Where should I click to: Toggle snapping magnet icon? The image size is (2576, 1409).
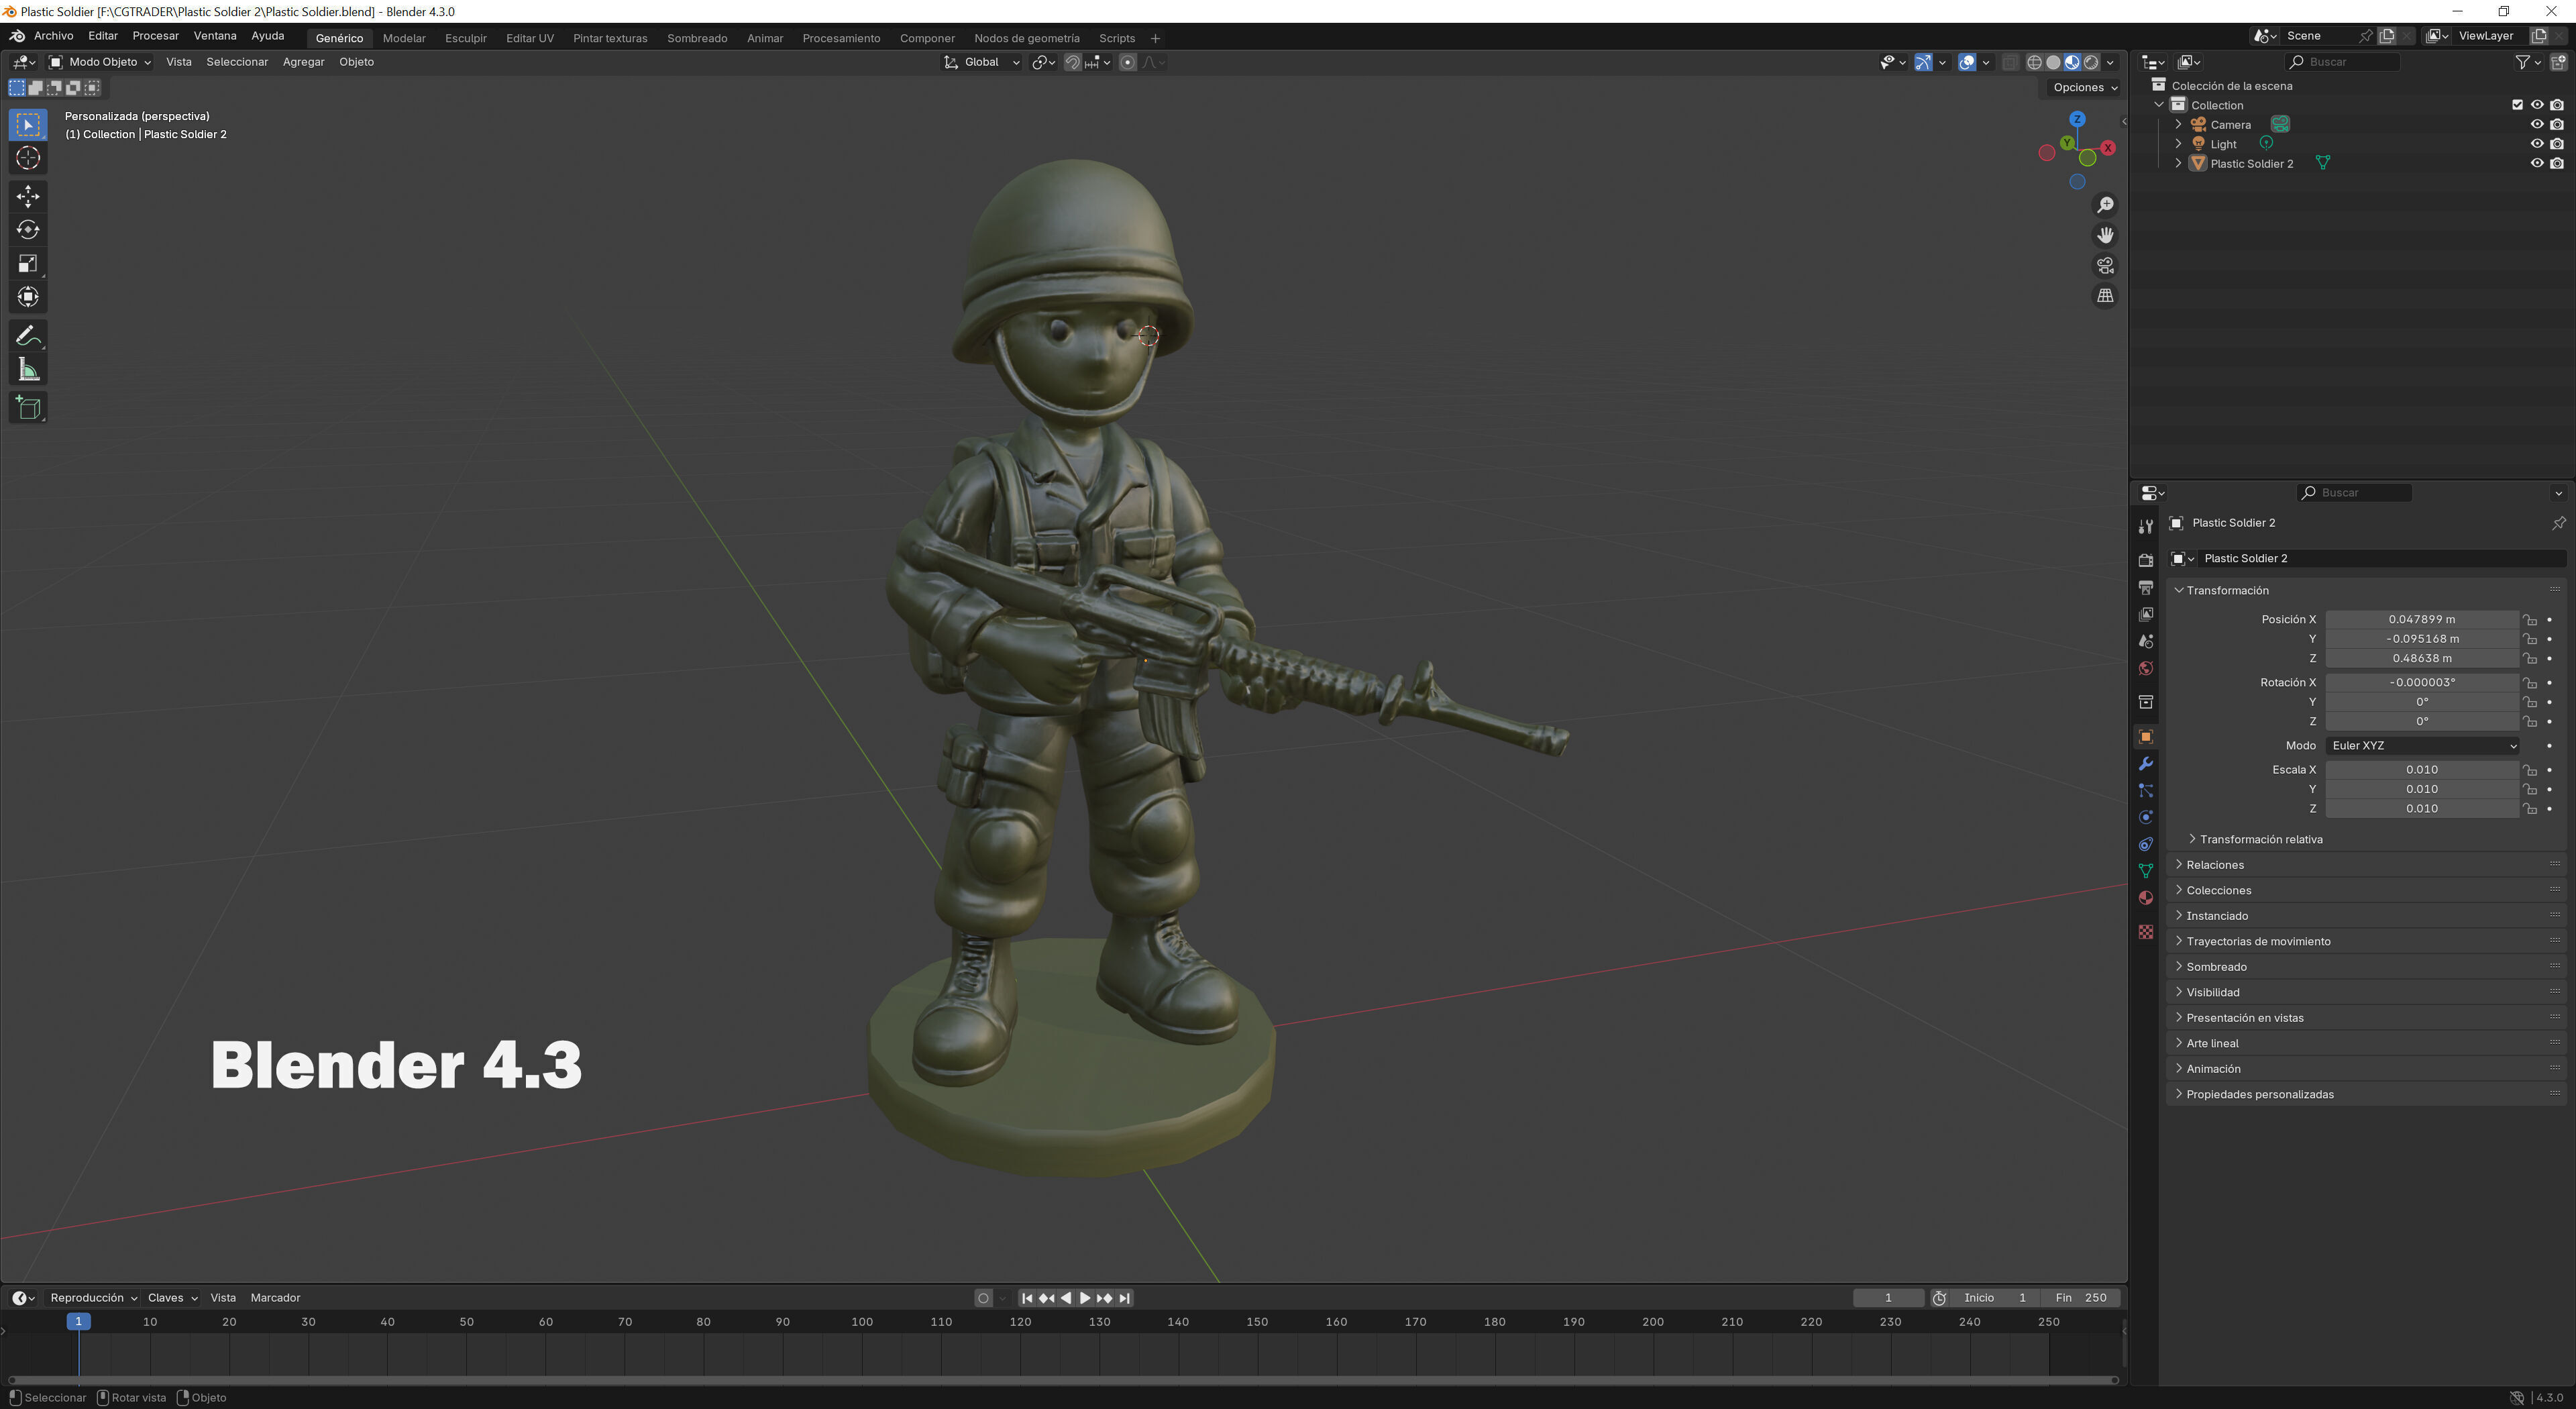(x=1072, y=62)
